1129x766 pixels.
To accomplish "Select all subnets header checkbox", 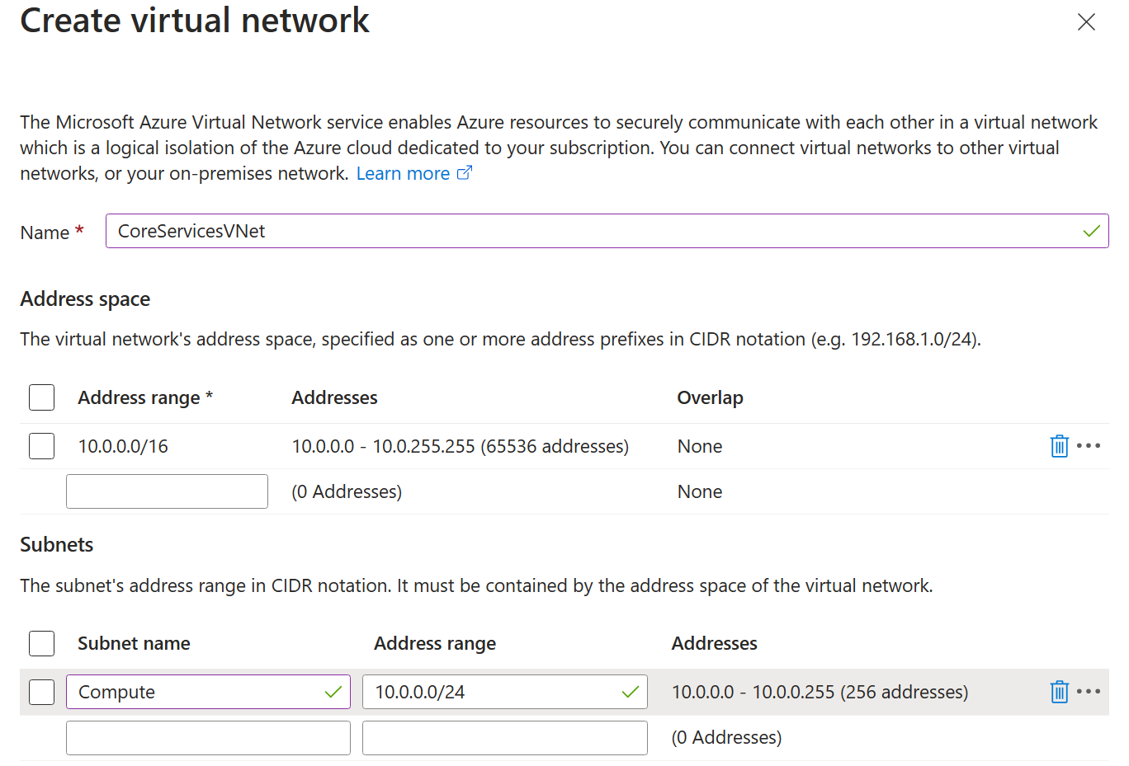I will pos(41,643).
